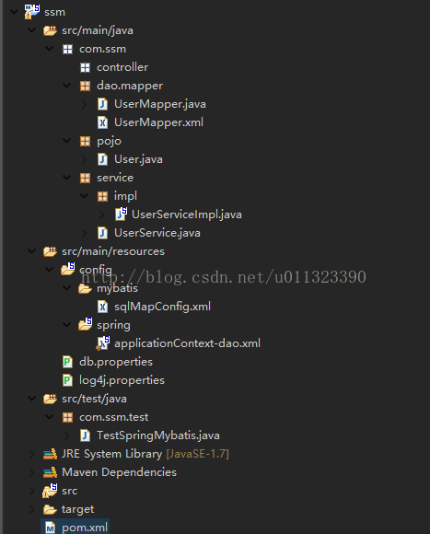Expand UserMapper.java members
Image resolution: width=430 pixels, height=534 pixels.
(x=85, y=104)
